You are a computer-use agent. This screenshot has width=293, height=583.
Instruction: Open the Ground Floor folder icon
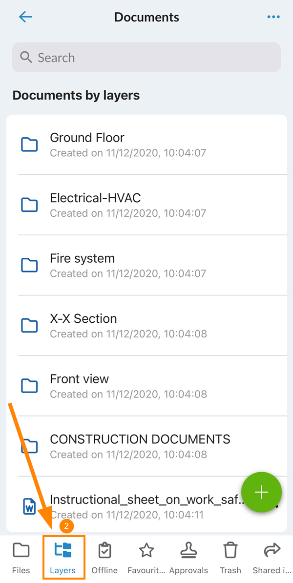point(29,145)
